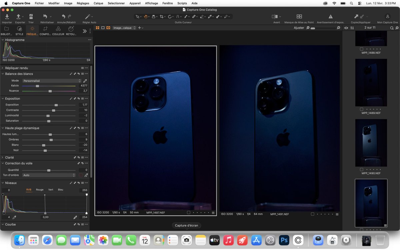
Task: Open the Réglages menu
Action: [x=83, y=3]
